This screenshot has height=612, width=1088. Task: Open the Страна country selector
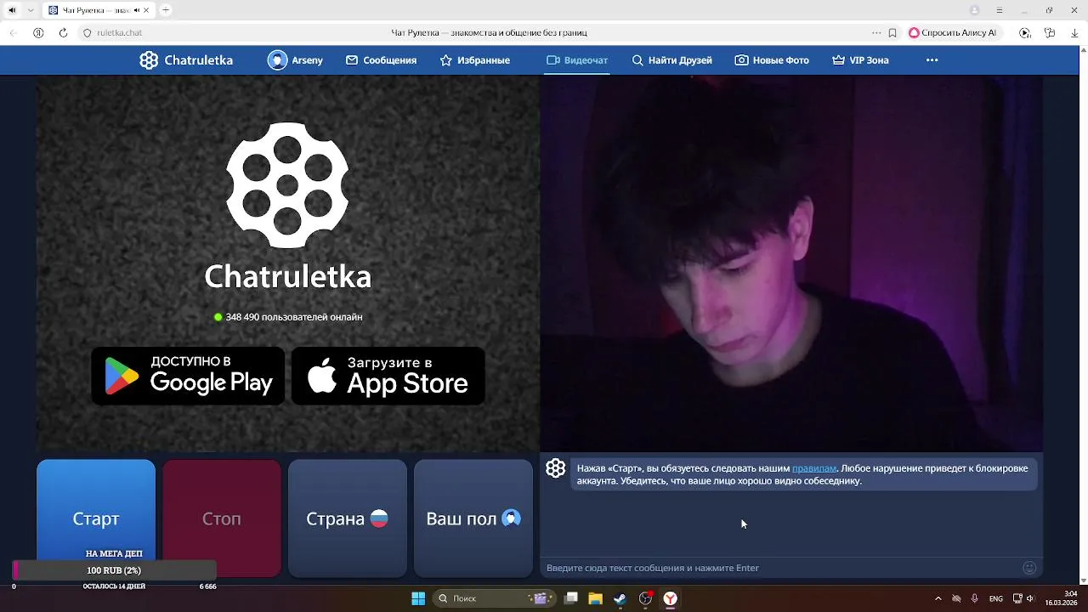[x=348, y=518]
